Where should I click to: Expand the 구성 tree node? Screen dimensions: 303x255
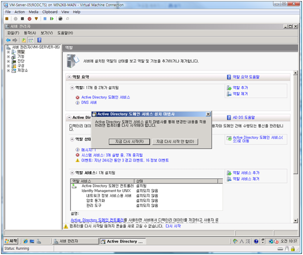(8, 66)
